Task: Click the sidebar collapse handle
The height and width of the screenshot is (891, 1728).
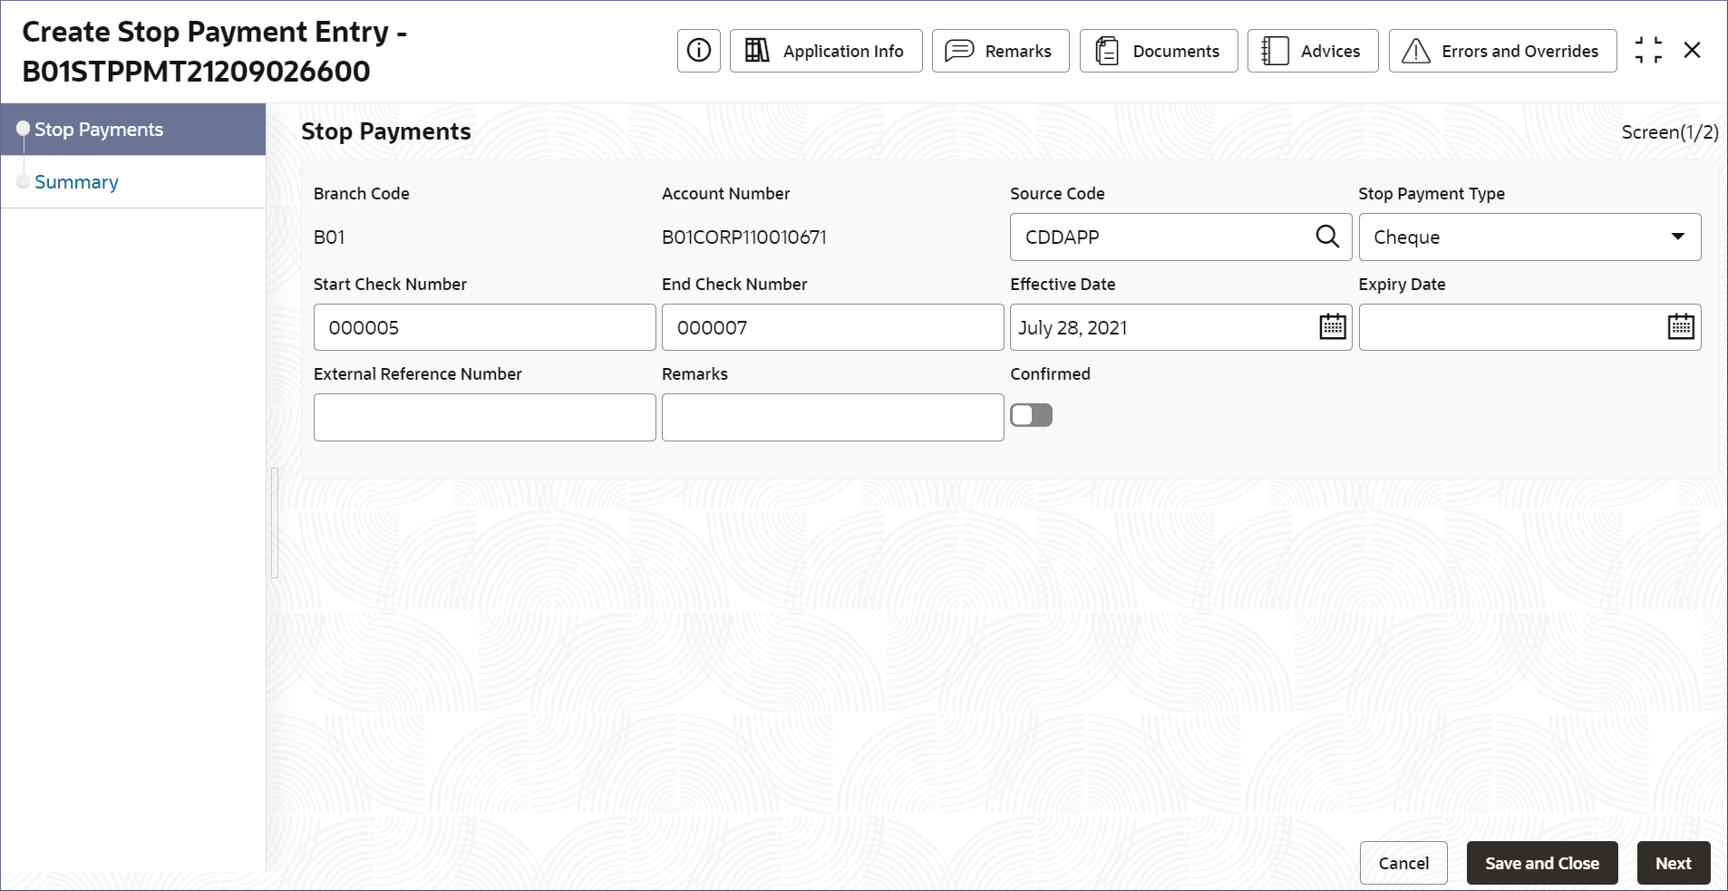Action: point(275,523)
